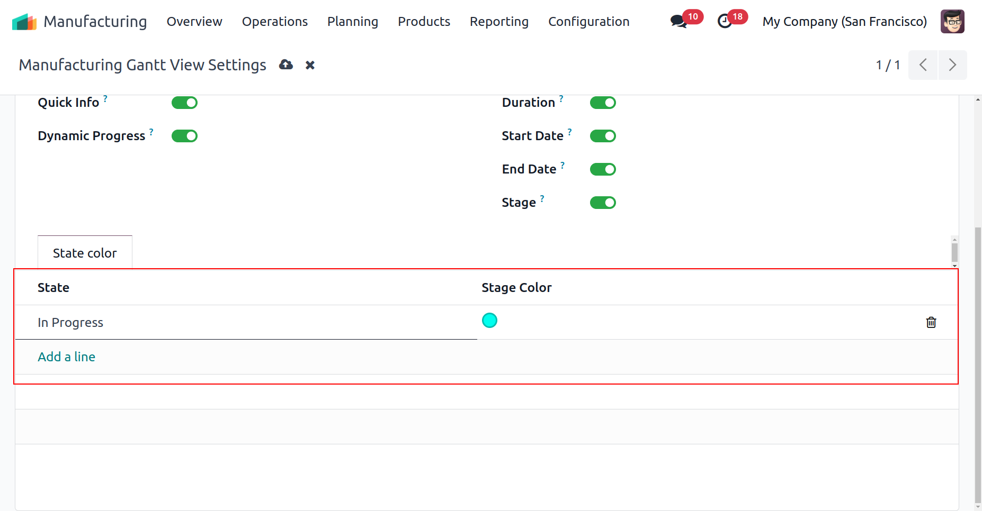Toggle the Duration switch
This screenshot has width=982, height=511.
[x=603, y=103]
